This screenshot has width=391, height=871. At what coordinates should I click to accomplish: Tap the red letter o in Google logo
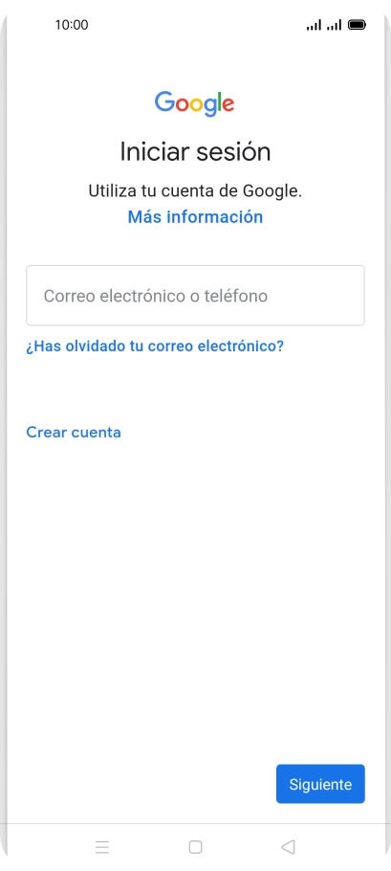[183, 104]
